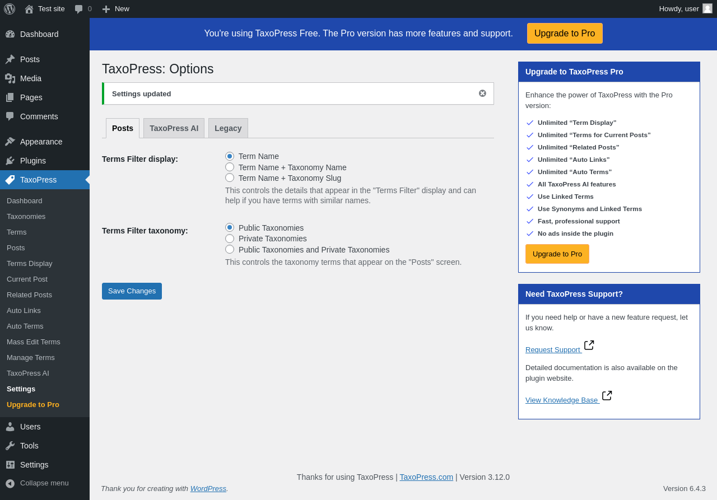
Task: Open the View Knowledge Base link
Action: coord(562,400)
